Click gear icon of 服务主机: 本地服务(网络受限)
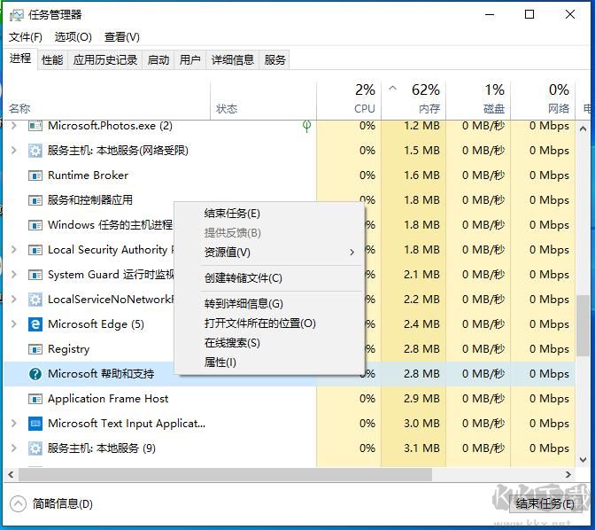595x530 pixels. (x=35, y=151)
